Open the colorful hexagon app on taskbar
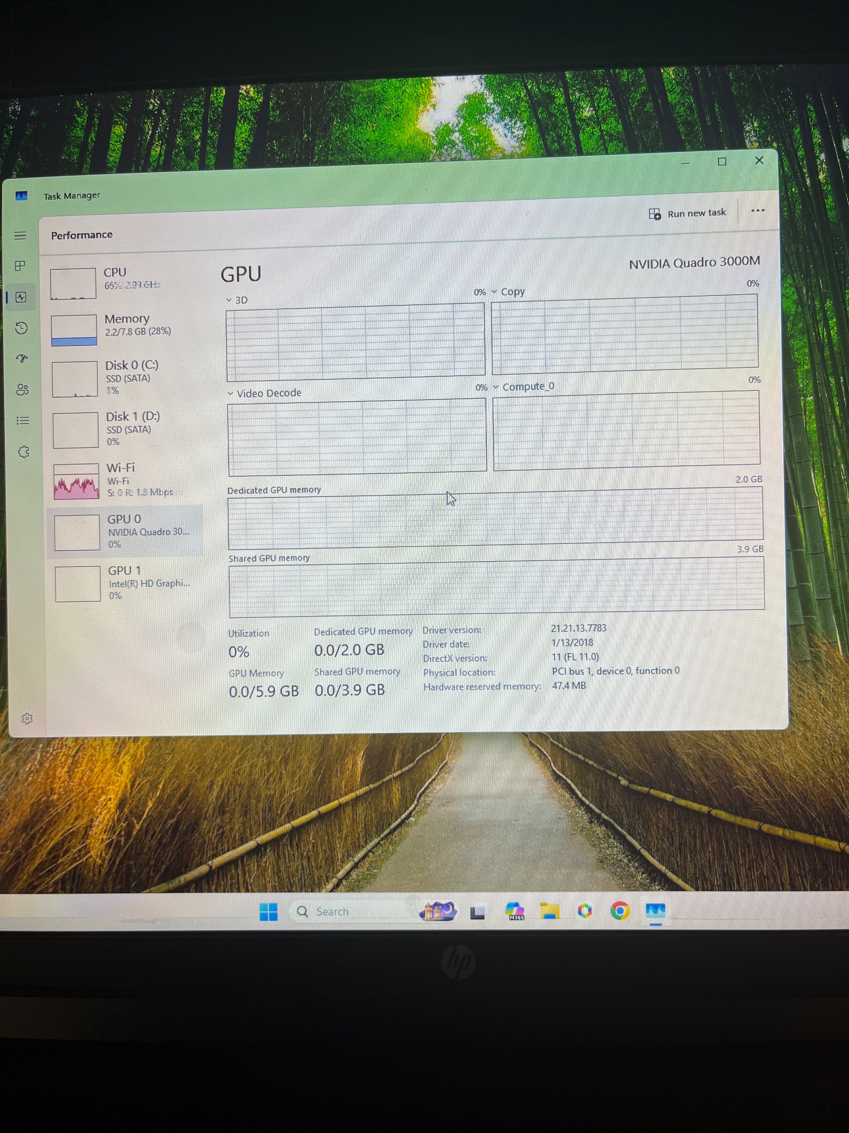Screen dimensions: 849x1133 (585, 911)
